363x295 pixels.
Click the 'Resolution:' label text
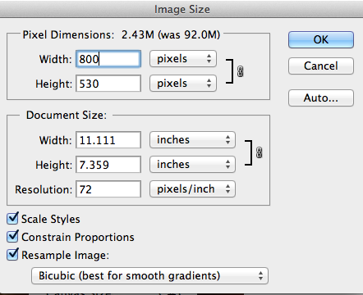point(44,189)
